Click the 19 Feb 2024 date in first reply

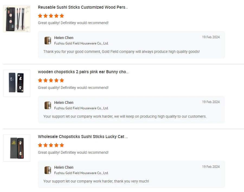[x=211, y=37]
